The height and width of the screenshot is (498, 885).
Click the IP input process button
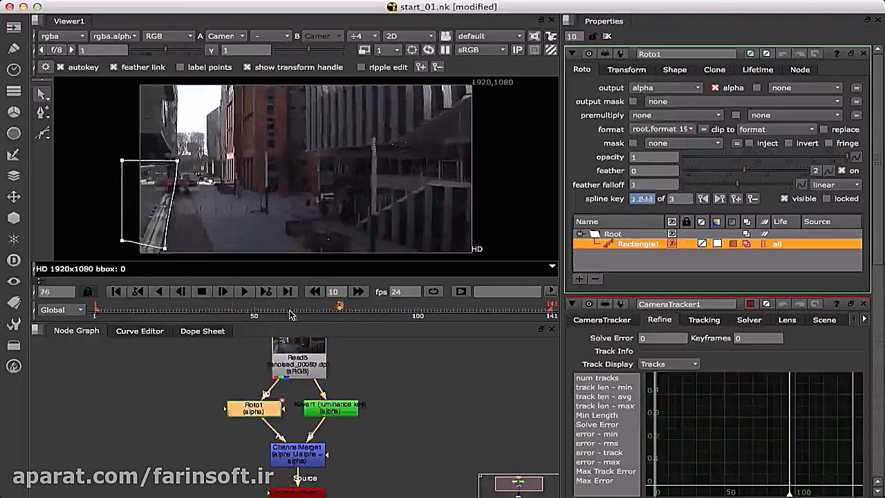(x=517, y=50)
